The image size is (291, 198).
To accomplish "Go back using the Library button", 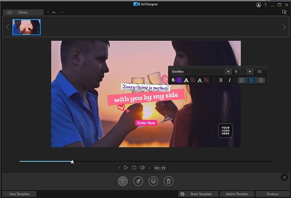I will click(23, 12).
